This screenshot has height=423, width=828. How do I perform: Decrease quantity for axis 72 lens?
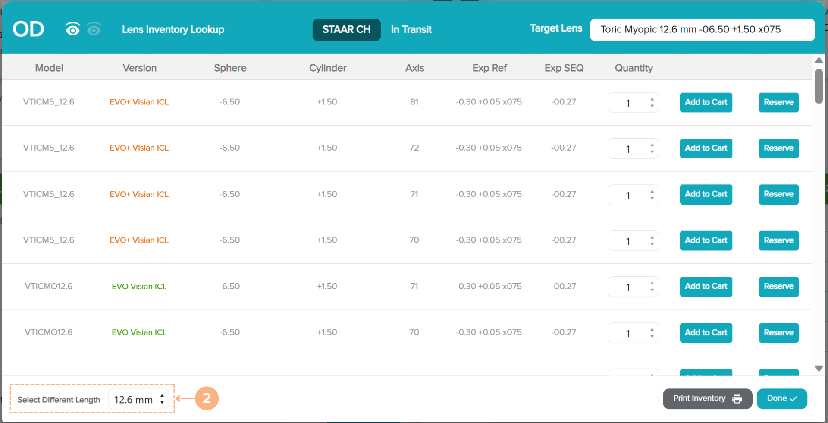click(652, 152)
